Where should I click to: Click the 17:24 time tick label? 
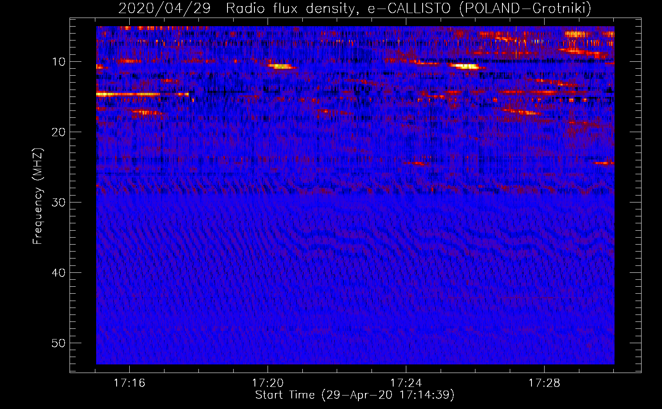tap(406, 383)
